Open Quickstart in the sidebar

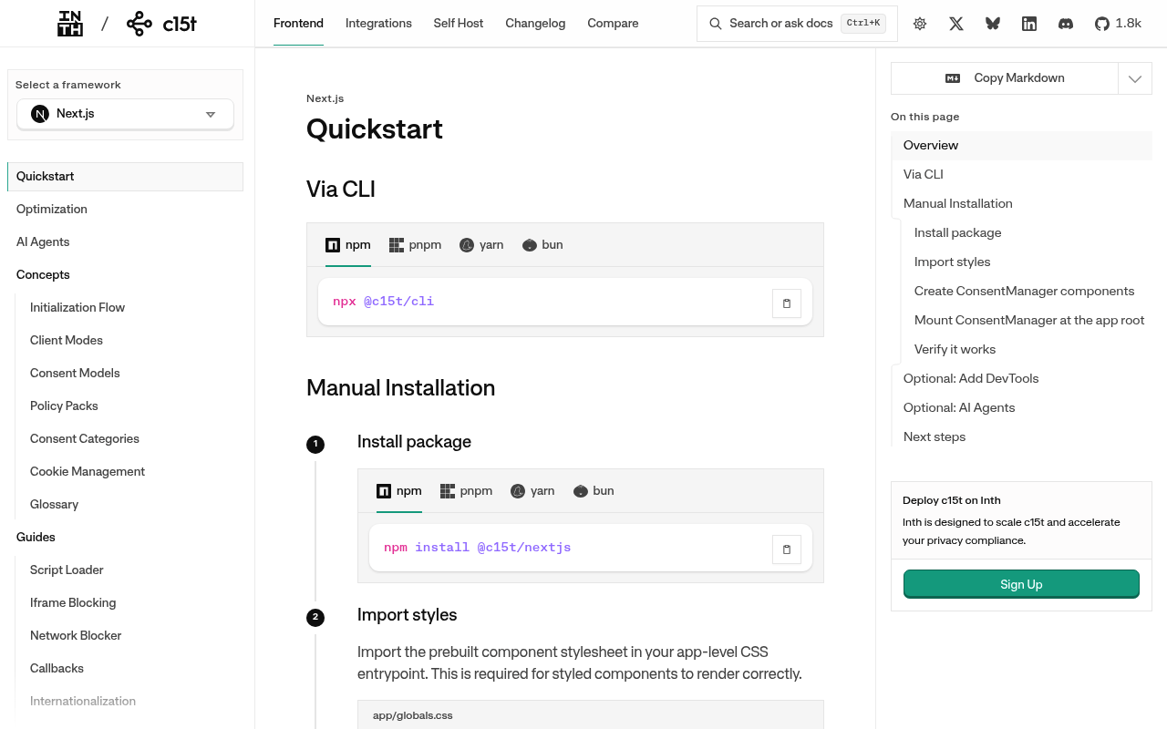click(125, 177)
